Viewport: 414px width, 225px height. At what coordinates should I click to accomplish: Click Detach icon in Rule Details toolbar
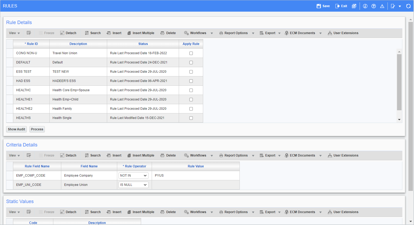pyautogui.click(x=62, y=33)
